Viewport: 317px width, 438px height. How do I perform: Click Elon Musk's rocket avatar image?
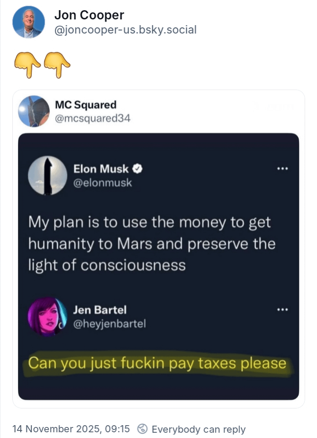click(x=48, y=176)
